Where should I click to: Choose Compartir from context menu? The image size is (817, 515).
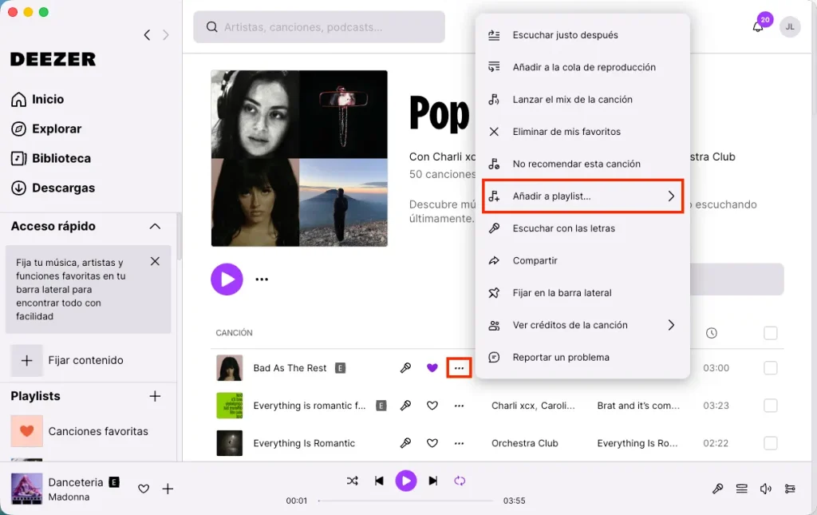(582, 260)
